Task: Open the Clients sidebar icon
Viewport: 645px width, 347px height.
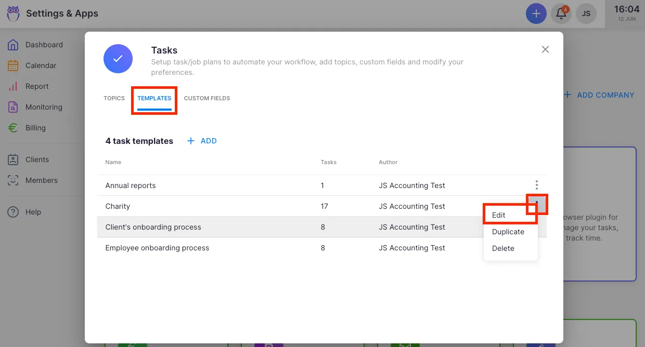Action: [13, 159]
